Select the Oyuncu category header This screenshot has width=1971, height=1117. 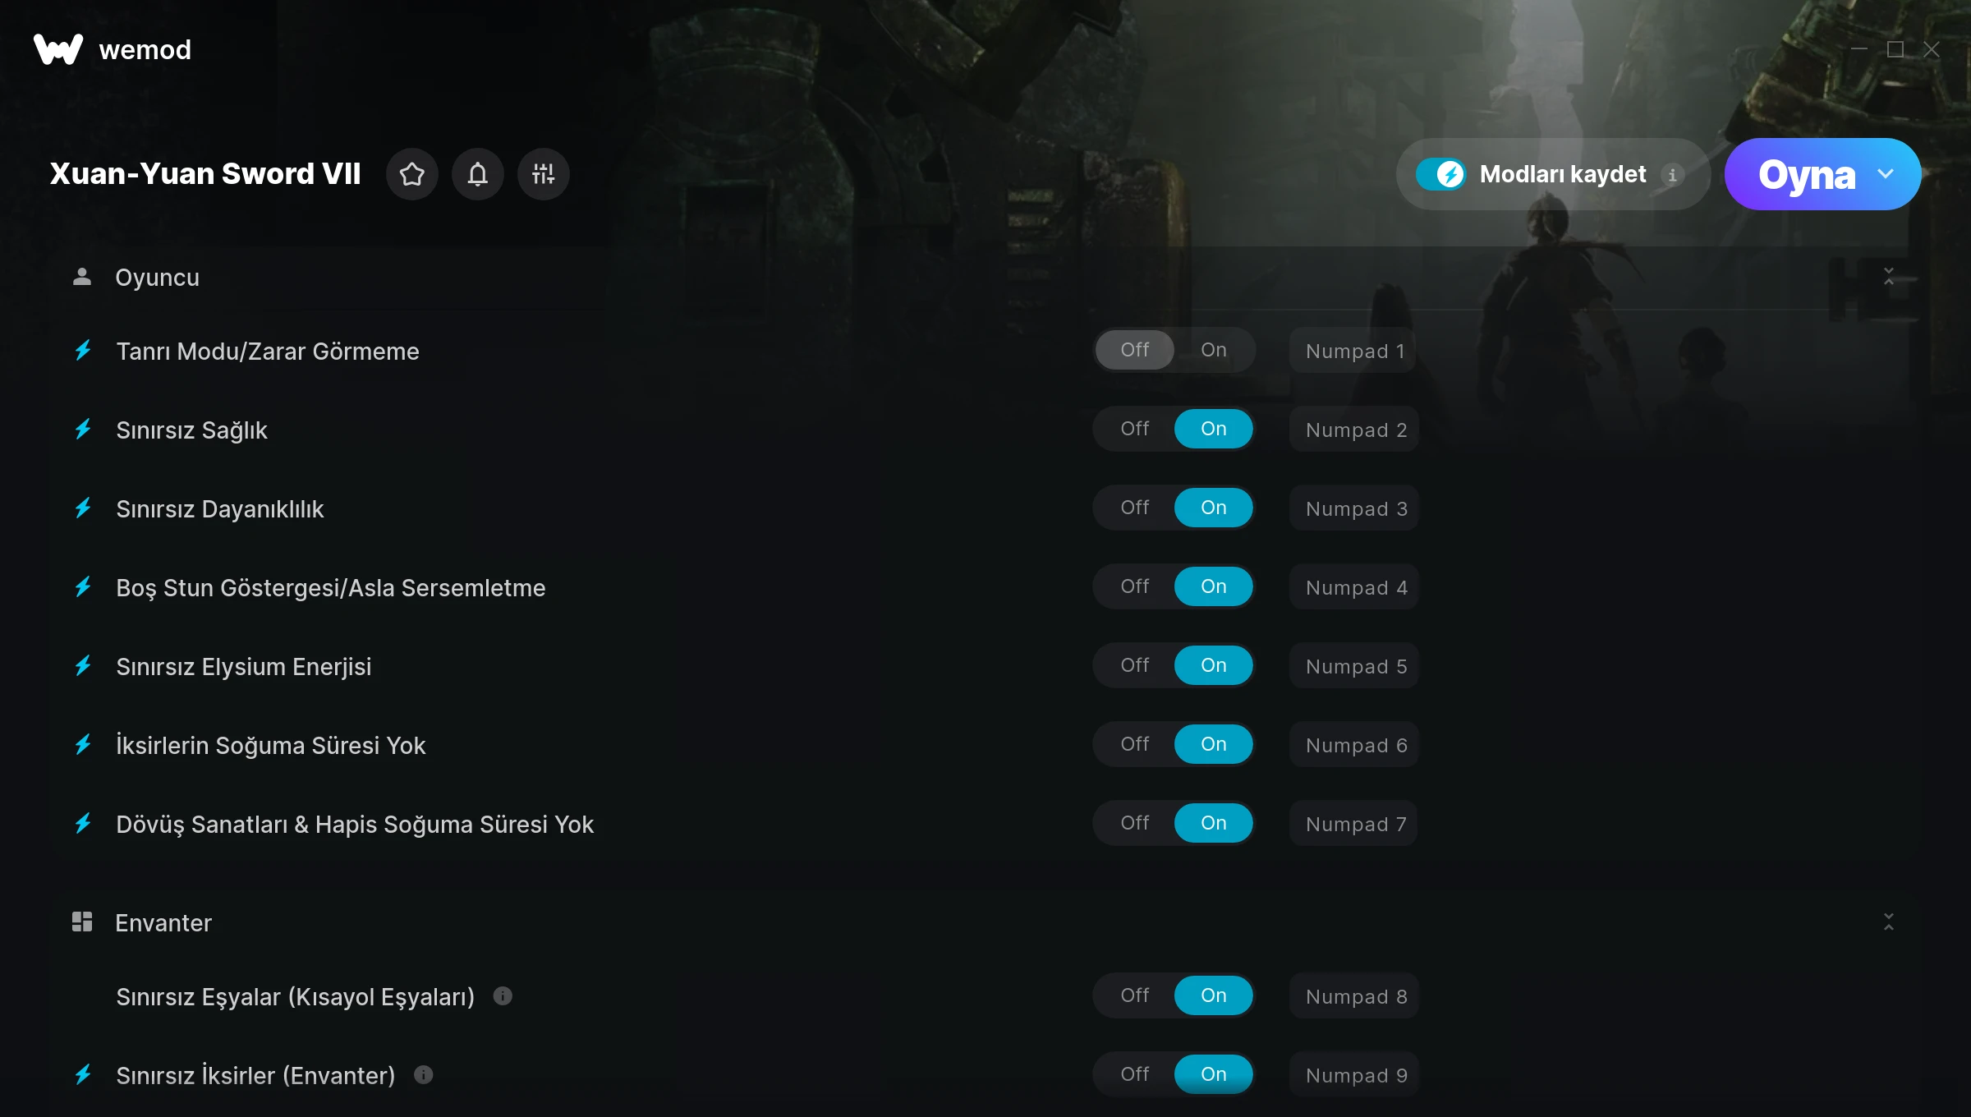tap(157, 278)
